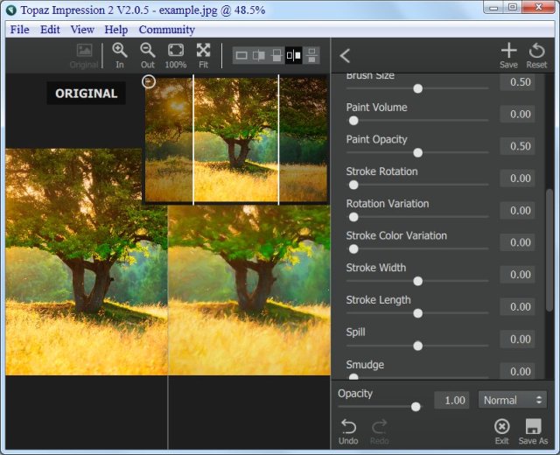Open the Community menu

point(166,30)
